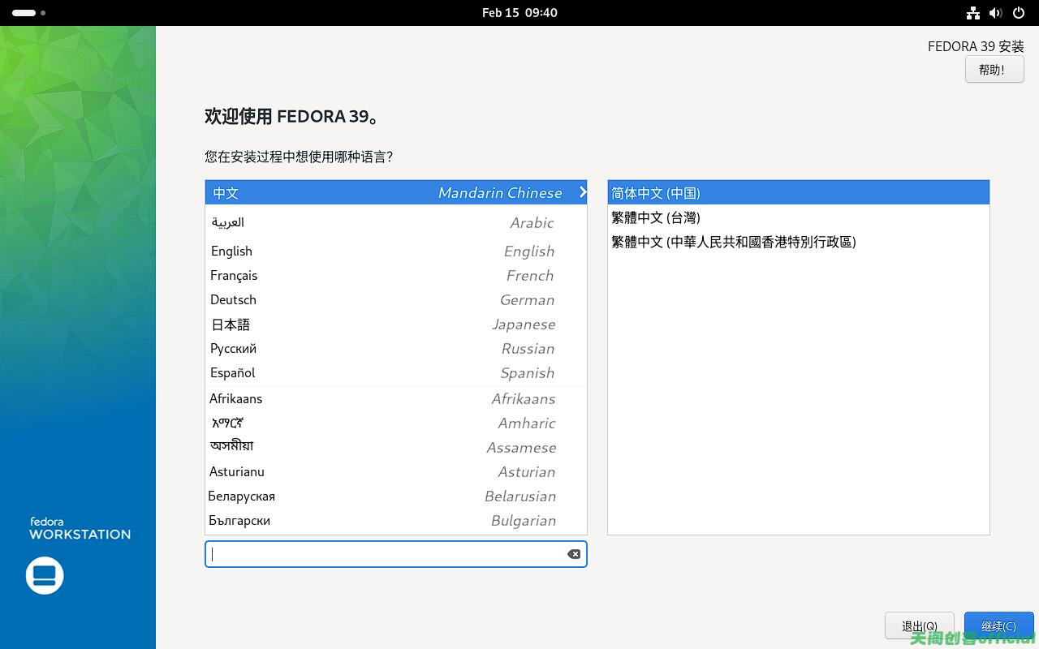Focus the language search input field
Image resolution: width=1039 pixels, height=649 pixels.
point(386,554)
